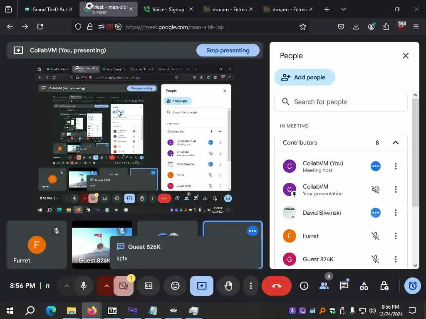Stop presenting the screen
426x319 pixels.
tap(228, 50)
